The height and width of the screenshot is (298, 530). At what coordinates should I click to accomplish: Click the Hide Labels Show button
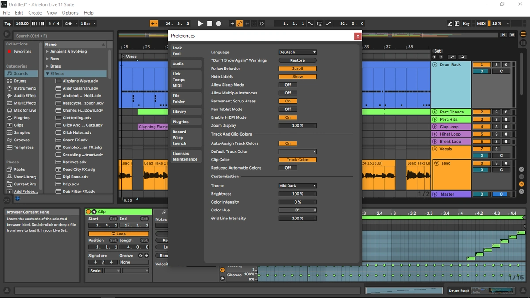298,77
